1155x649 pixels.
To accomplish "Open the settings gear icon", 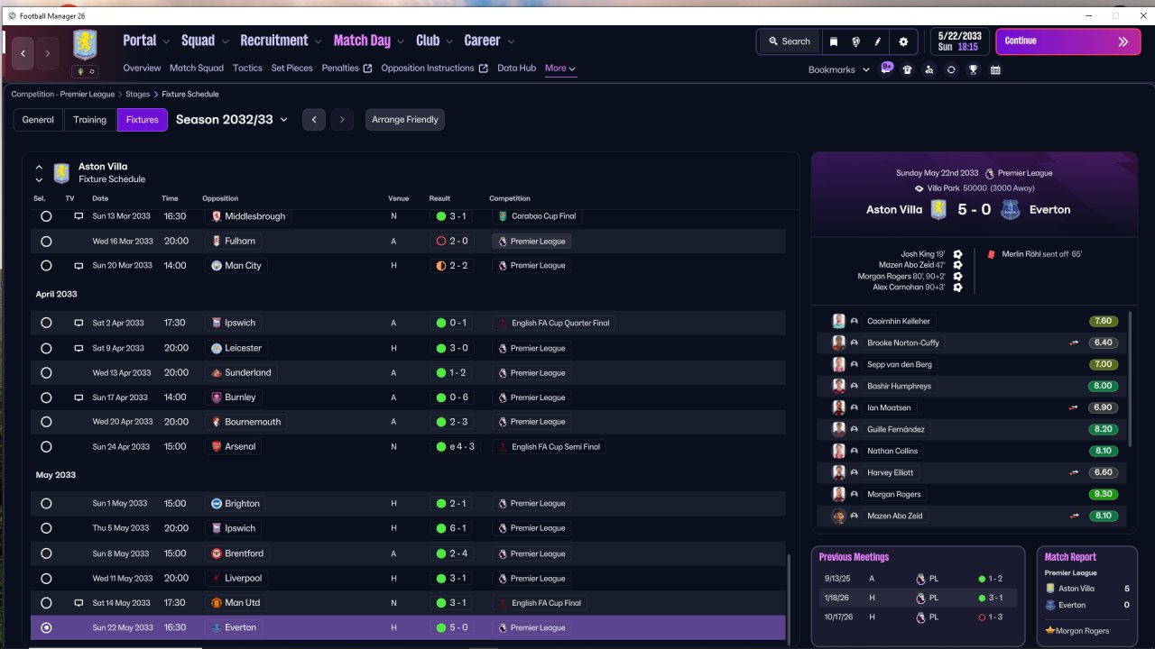I will pos(903,41).
